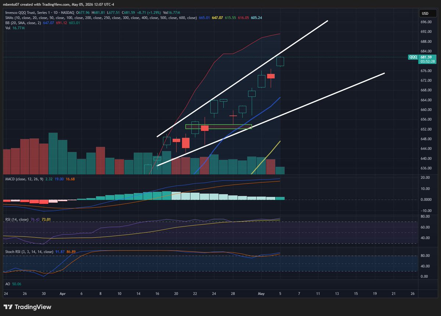Click the date label 20 on the time axis

[176, 294]
